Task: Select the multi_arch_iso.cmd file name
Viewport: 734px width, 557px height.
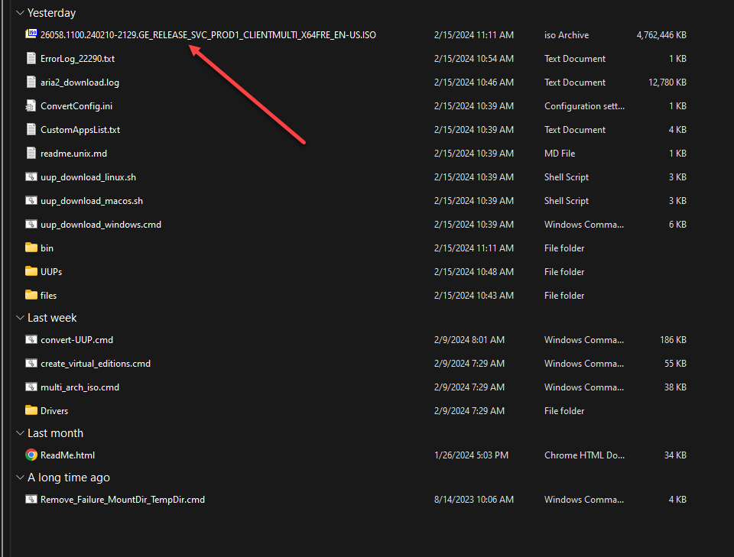Action: [80, 387]
